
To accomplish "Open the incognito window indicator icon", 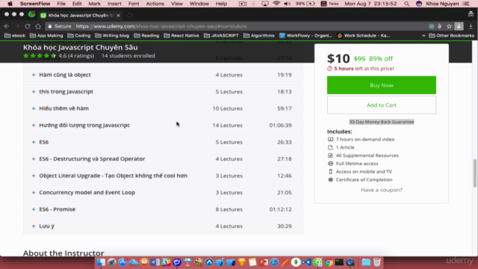I will click(471, 14).
